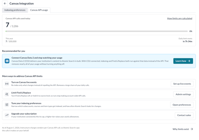Click the Contact sales button
This screenshot has height=140, width=199.
pyautogui.click(x=184, y=115)
